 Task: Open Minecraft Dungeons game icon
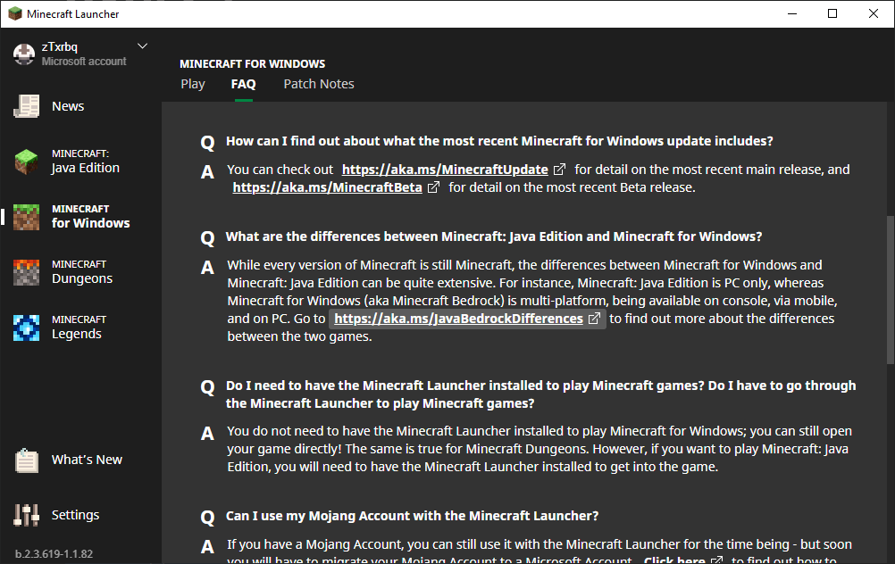pyautogui.click(x=27, y=272)
